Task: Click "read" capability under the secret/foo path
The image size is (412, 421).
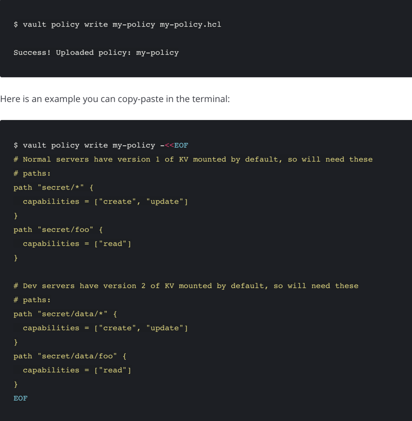Action: click(x=113, y=244)
